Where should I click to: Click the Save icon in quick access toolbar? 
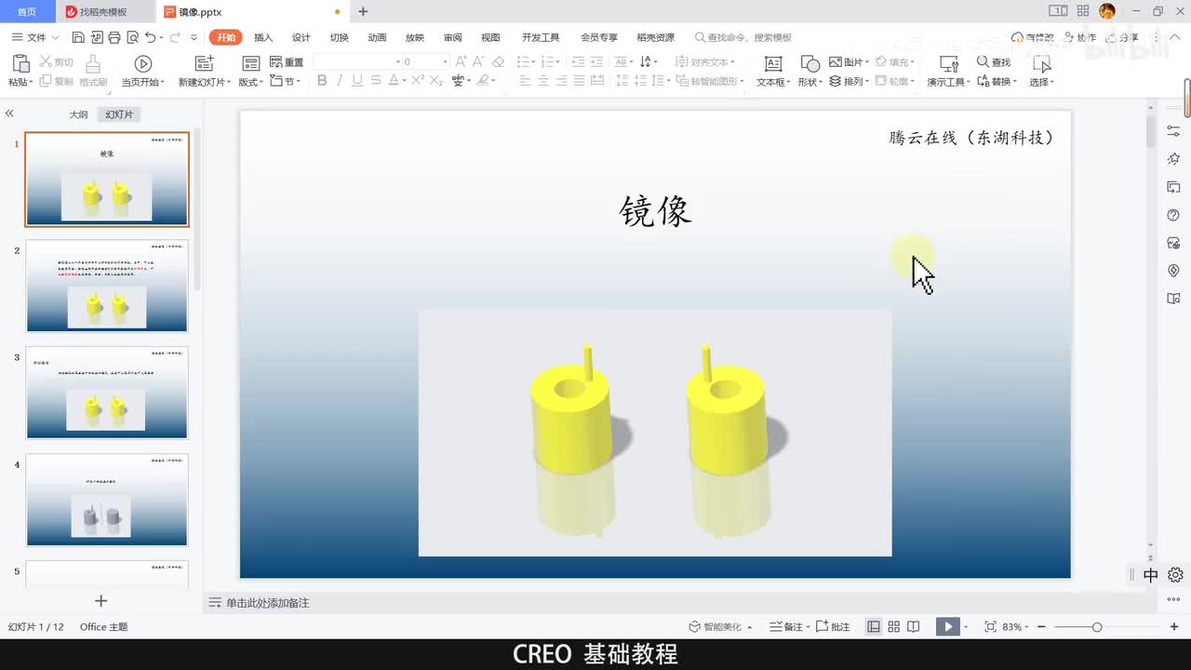tap(78, 37)
